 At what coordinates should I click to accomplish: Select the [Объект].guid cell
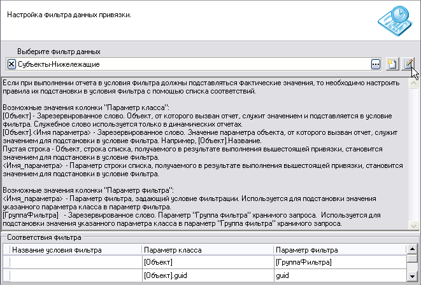tap(208, 275)
